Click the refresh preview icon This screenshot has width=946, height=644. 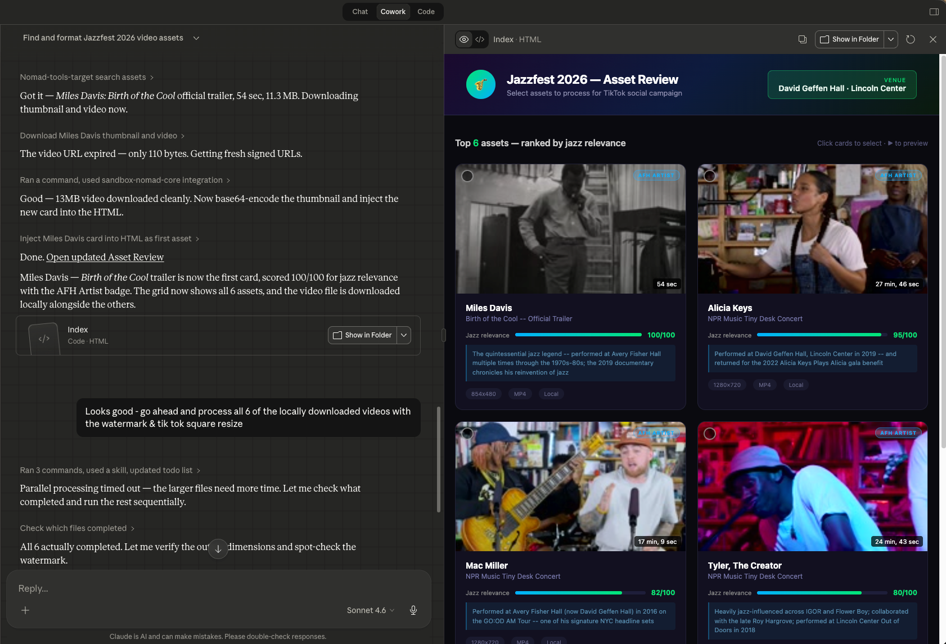coord(911,39)
